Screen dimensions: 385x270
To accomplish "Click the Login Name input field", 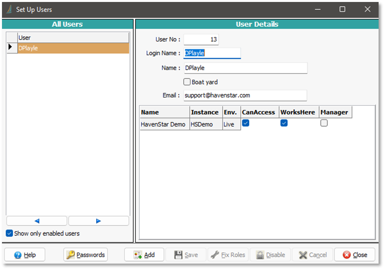I will coord(212,53).
